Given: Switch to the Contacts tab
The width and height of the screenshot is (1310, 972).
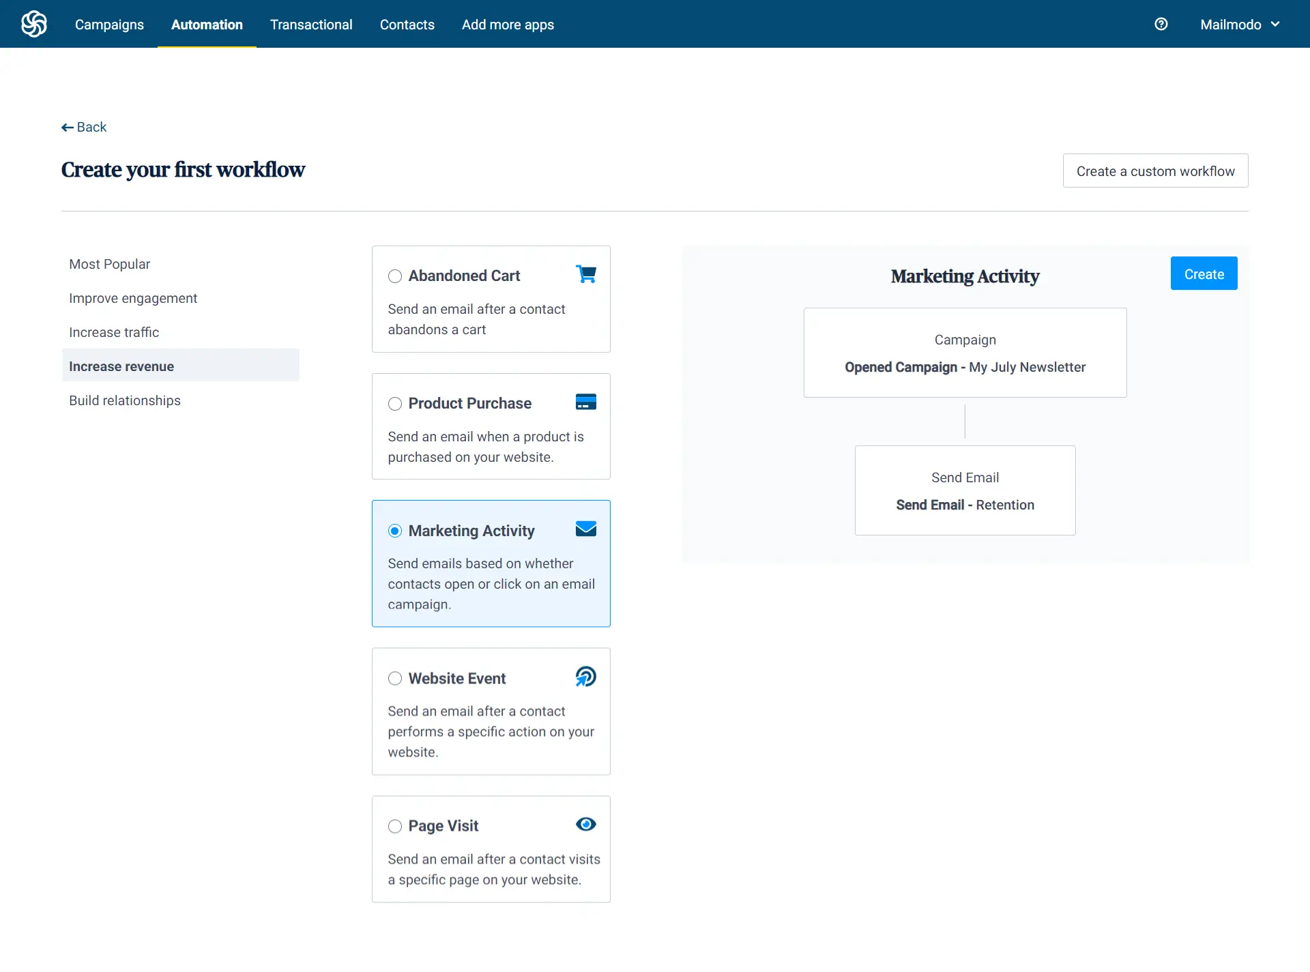Looking at the screenshot, I should (x=407, y=25).
